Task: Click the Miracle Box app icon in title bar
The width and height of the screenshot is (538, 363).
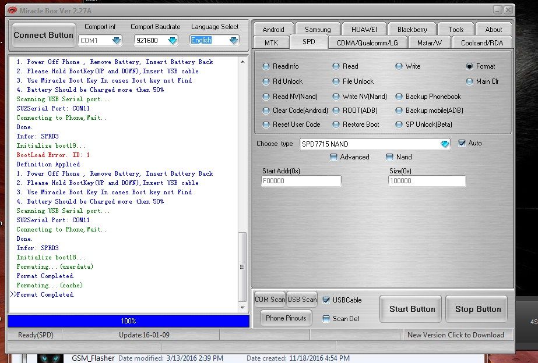Action: click(12, 10)
